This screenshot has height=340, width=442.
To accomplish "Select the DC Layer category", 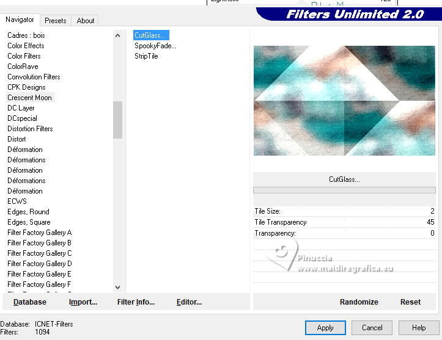I will click(21, 108).
